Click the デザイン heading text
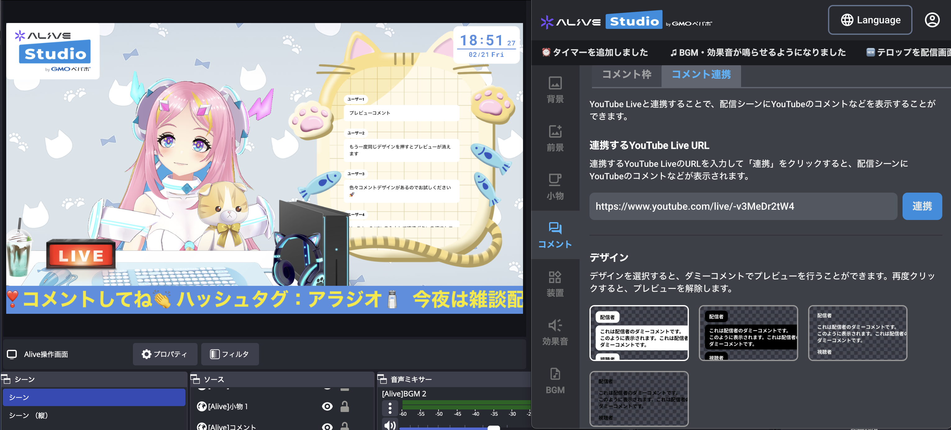Image resolution: width=951 pixels, height=430 pixels. pyautogui.click(x=609, y=257)
